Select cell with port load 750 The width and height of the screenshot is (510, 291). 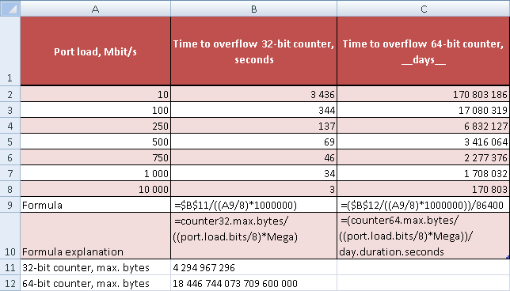pyautogui.click(x=95, y=157)
